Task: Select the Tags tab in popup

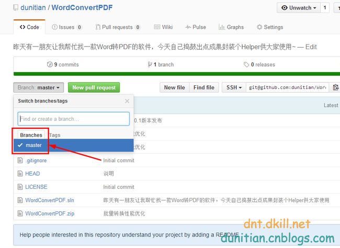Action: [54, 135]
